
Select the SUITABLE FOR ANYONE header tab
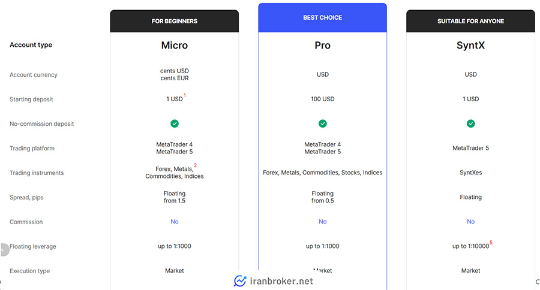coord(470,21)
